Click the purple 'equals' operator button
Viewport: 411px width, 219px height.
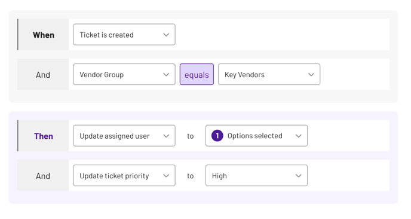pyautogui.click(x=197, y=74)
